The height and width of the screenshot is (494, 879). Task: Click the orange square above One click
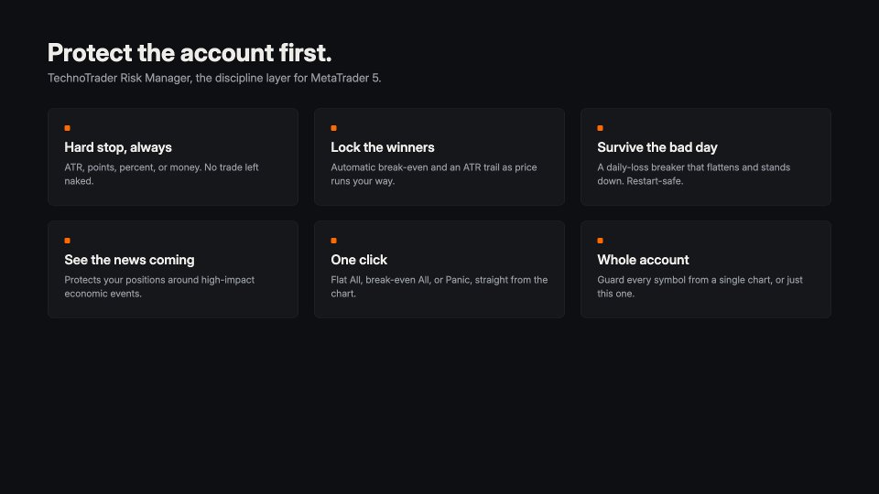(333, 241)
